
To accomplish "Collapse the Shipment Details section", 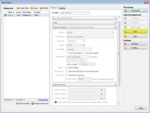I will coord(115,27).
